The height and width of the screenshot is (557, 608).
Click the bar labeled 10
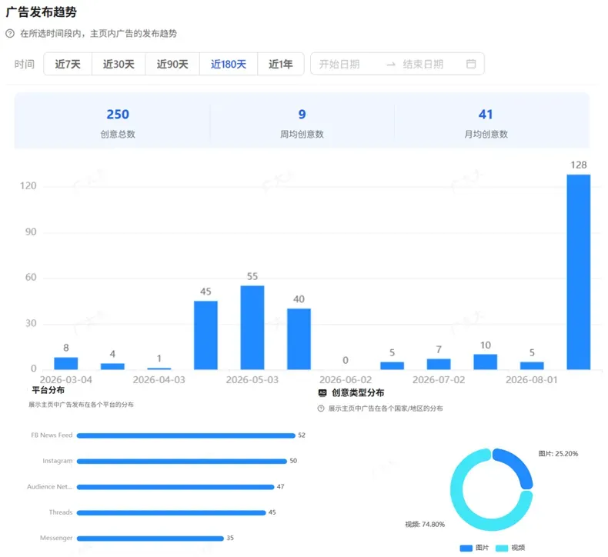pyautogui.click(x=486, y=362)
